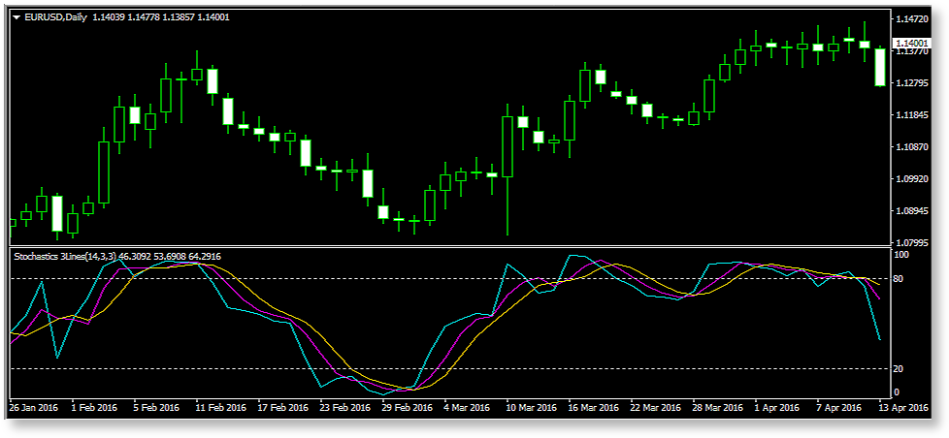Click the 11 Feb 2016 date label

[x=219, y=408]
